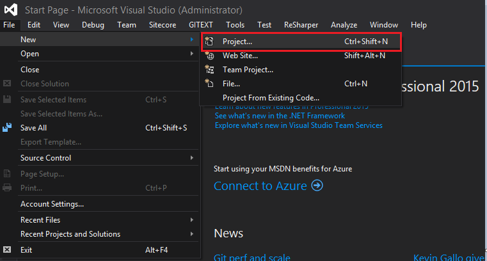Click the new File icon in submenu
The width and height of the screenshot is (487, 261).
point(209,84)
